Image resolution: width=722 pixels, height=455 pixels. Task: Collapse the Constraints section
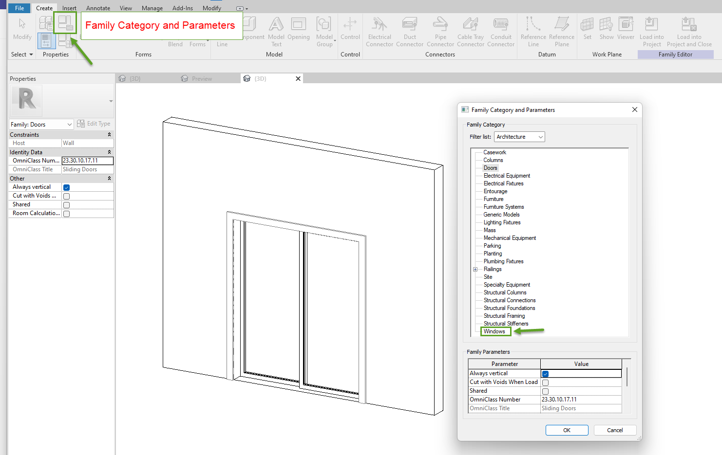click(109, 135)
